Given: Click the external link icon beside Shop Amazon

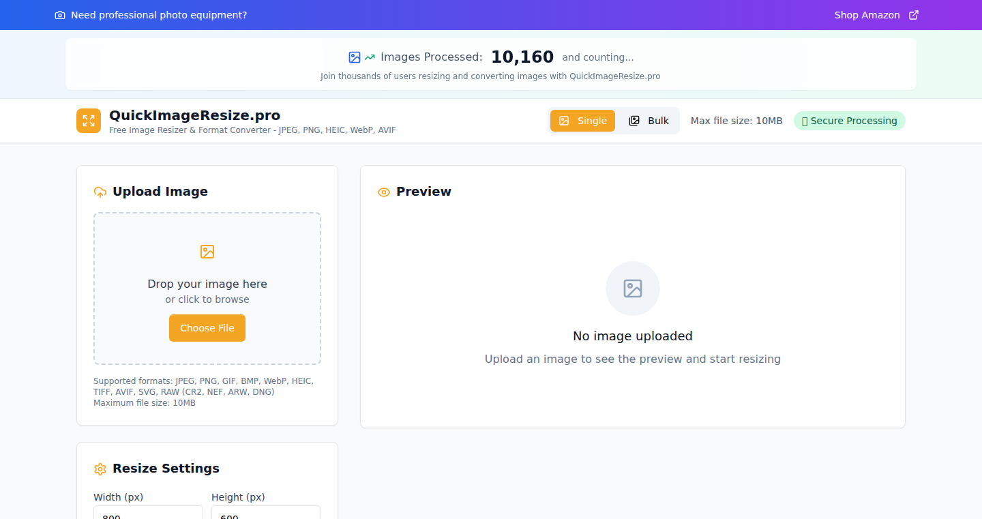Looking at the screenshot, I should point(914,15).
